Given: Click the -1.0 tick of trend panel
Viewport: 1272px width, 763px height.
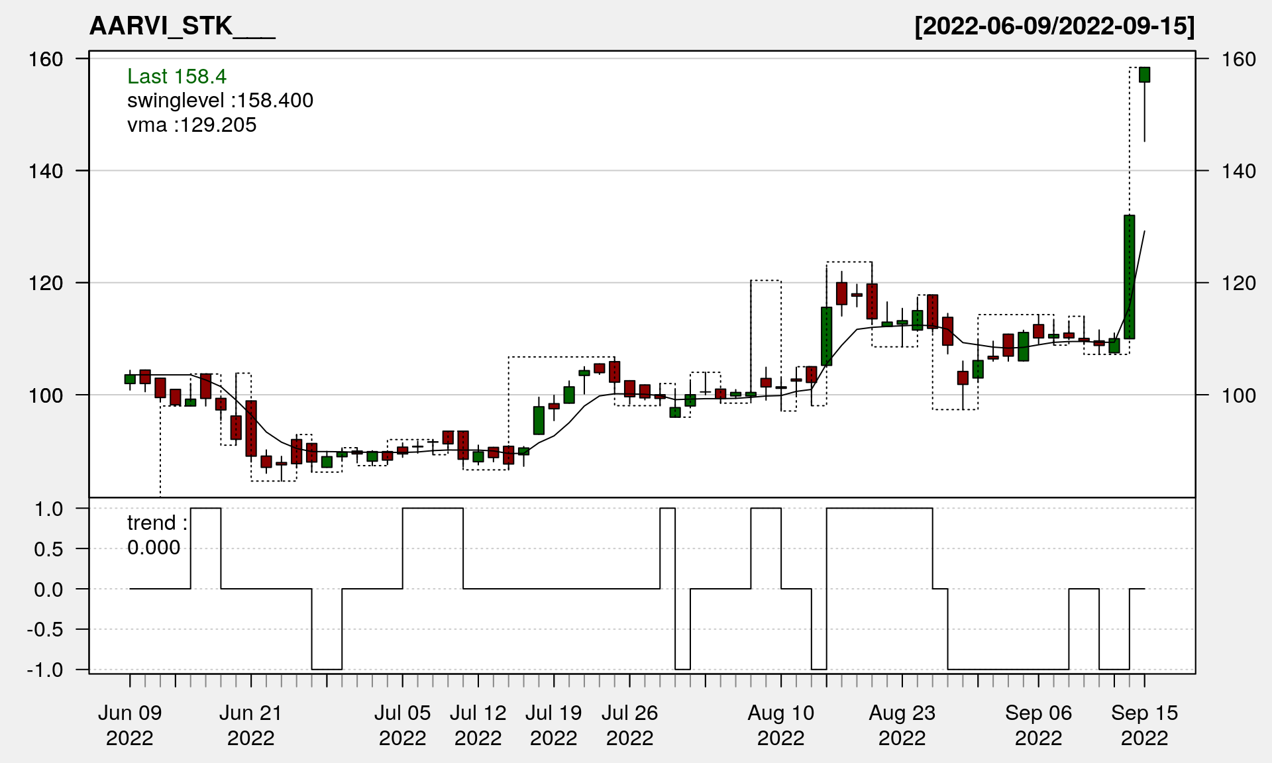Looking at the screenshot, I should 45,670.
